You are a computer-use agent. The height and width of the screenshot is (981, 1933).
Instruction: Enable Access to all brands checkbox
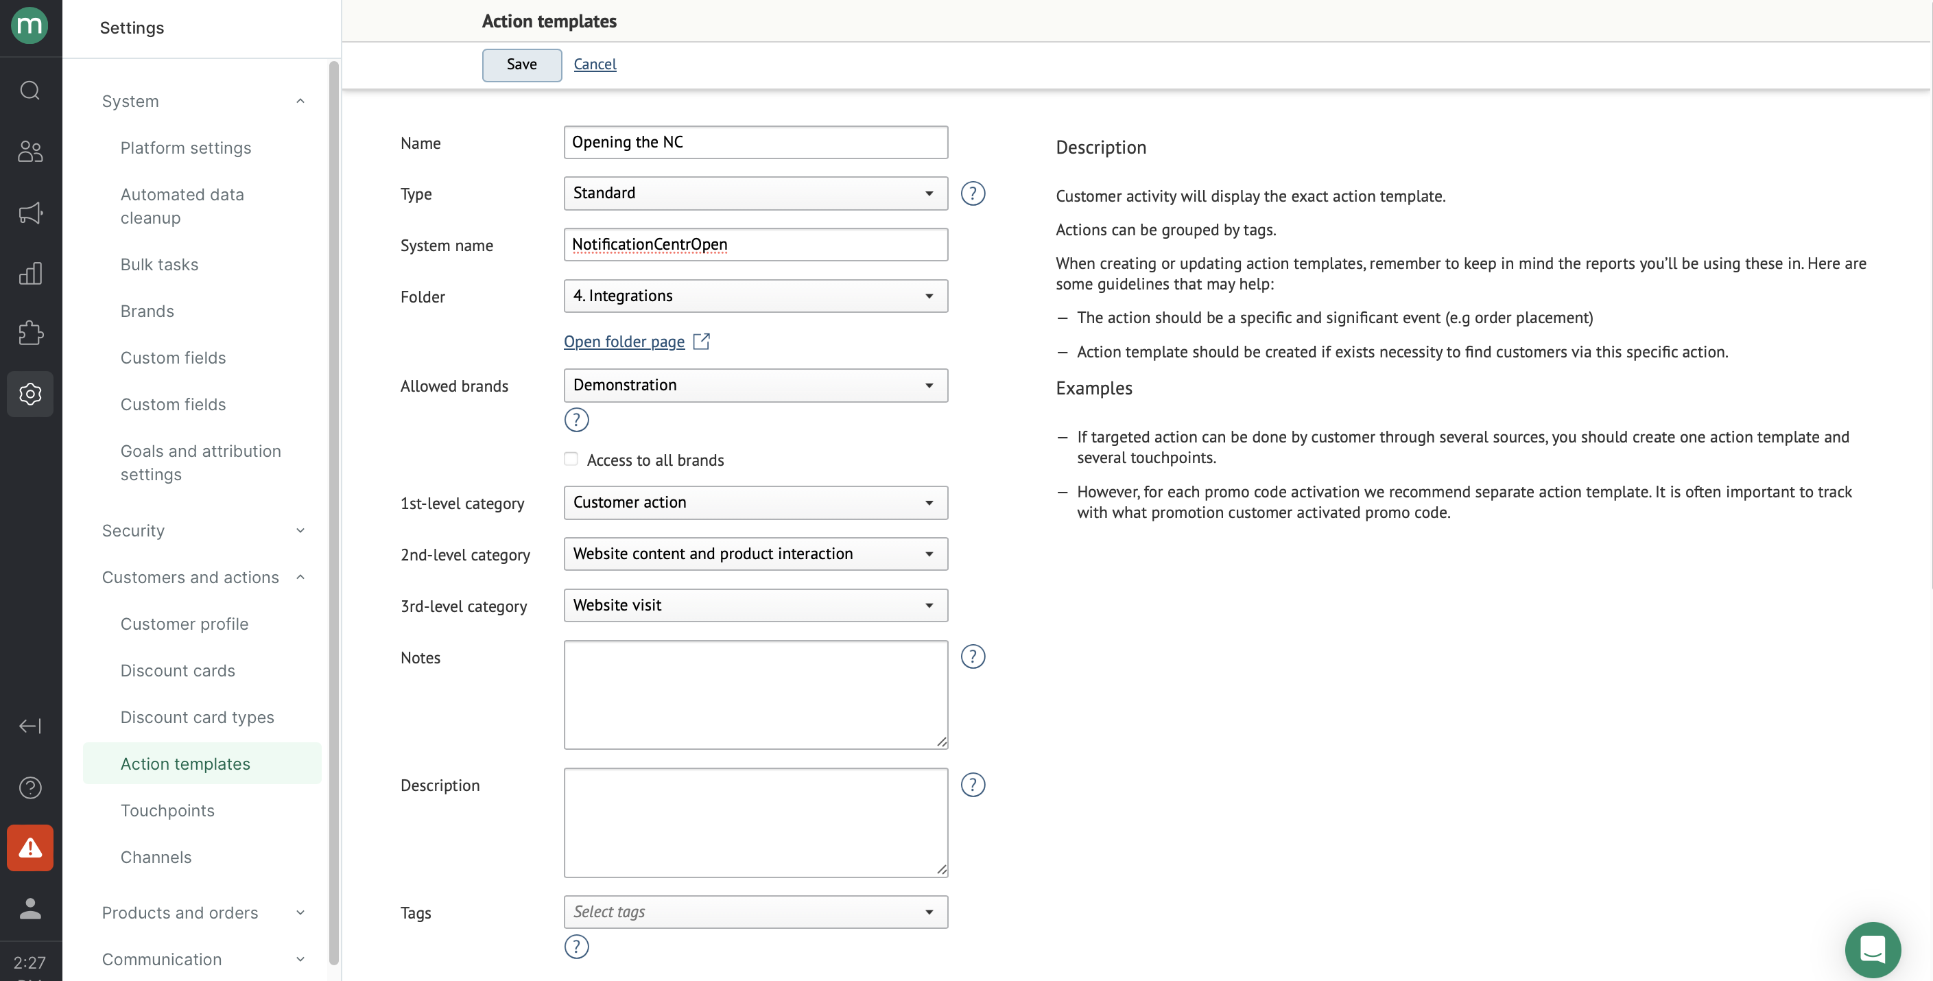(571, 459)
